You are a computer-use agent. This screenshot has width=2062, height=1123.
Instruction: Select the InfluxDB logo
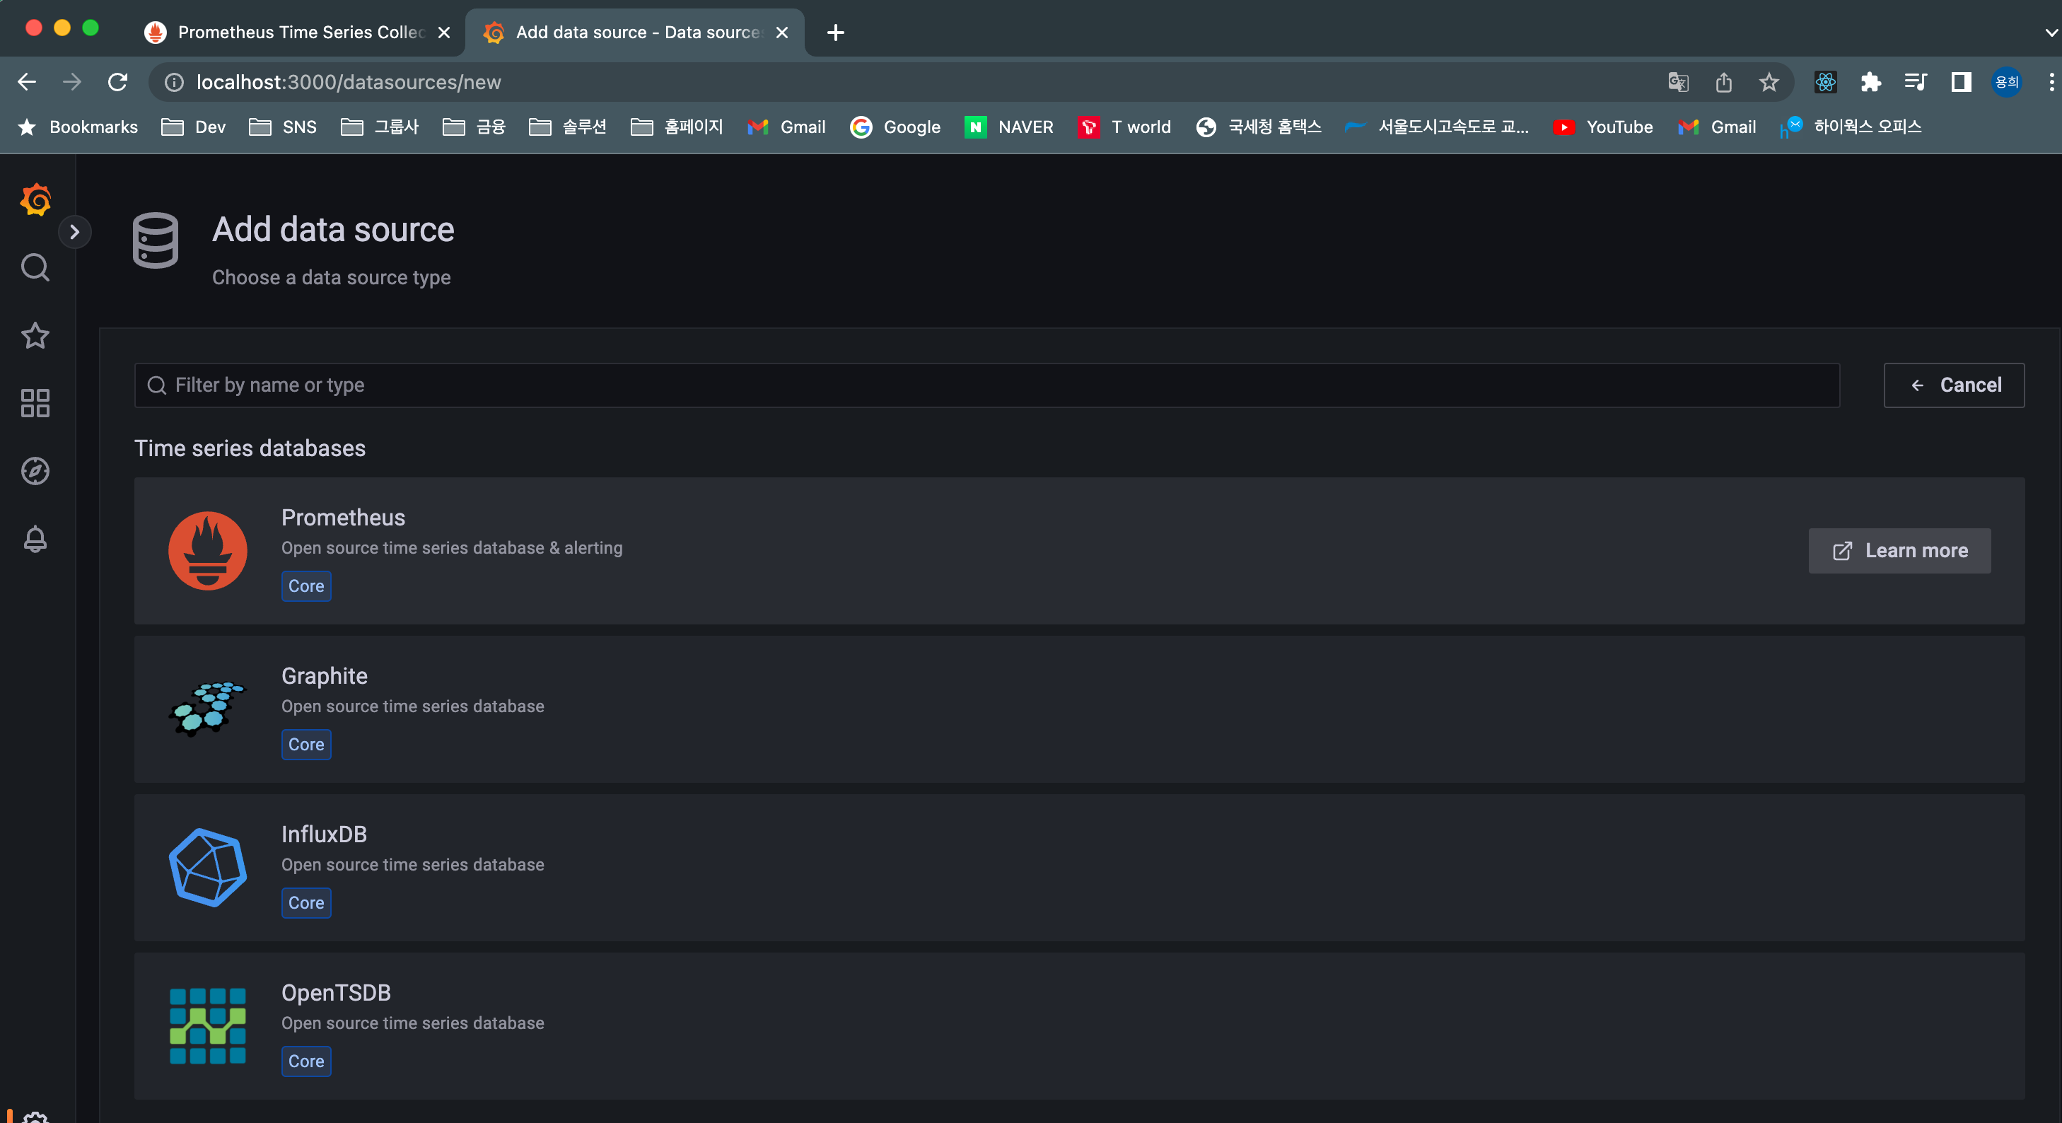208,868
